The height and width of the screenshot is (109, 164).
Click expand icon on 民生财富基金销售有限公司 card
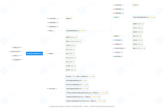(86, 80)
